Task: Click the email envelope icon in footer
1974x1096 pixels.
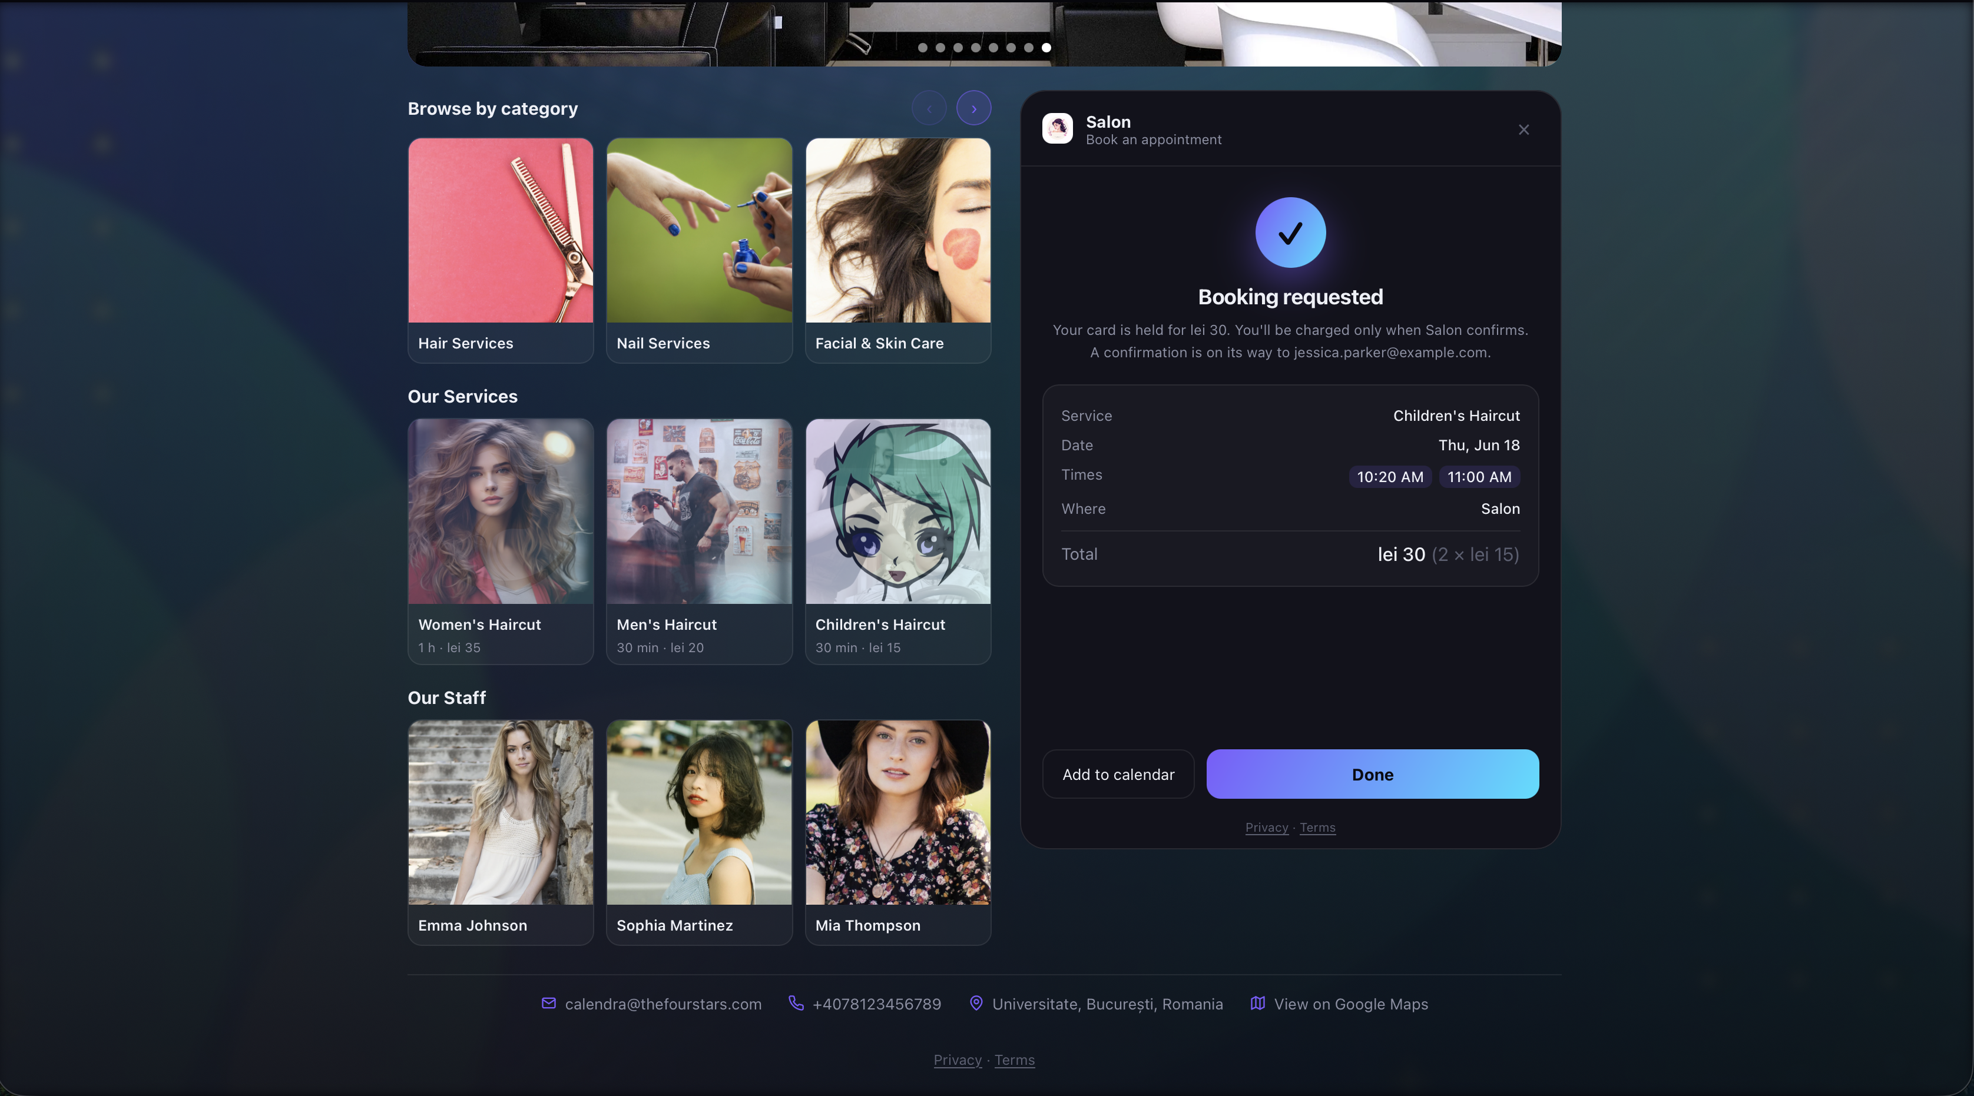Action: (x=549, y=1004)
